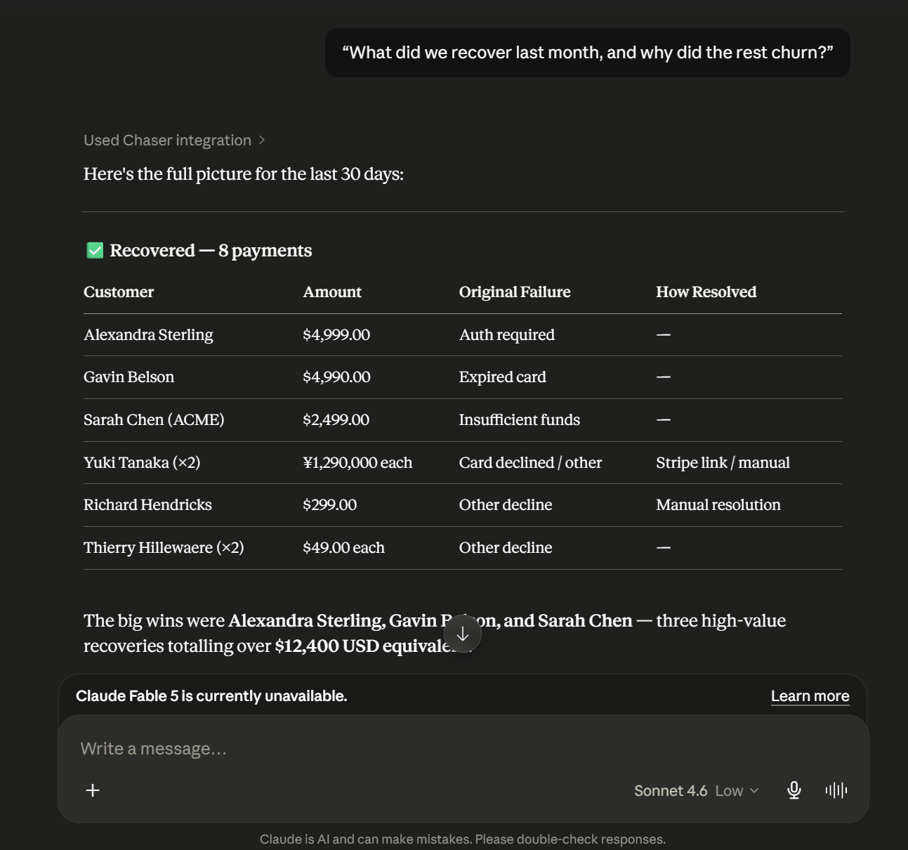Click the plus attachment icon
This screenshot has width=908, height=850.
click(93, 790)
